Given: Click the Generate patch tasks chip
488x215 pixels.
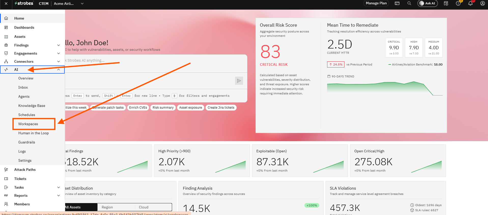Looking at the screenshot, I should tap(108, 108).
